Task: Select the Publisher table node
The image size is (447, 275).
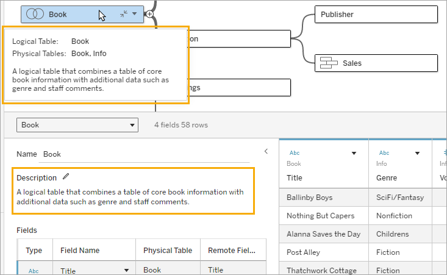Action: (376, 15)
